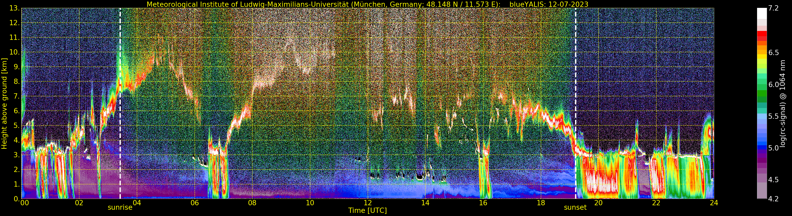
Task: Click the colorbar tick label '4.5'
Action: 773,180
